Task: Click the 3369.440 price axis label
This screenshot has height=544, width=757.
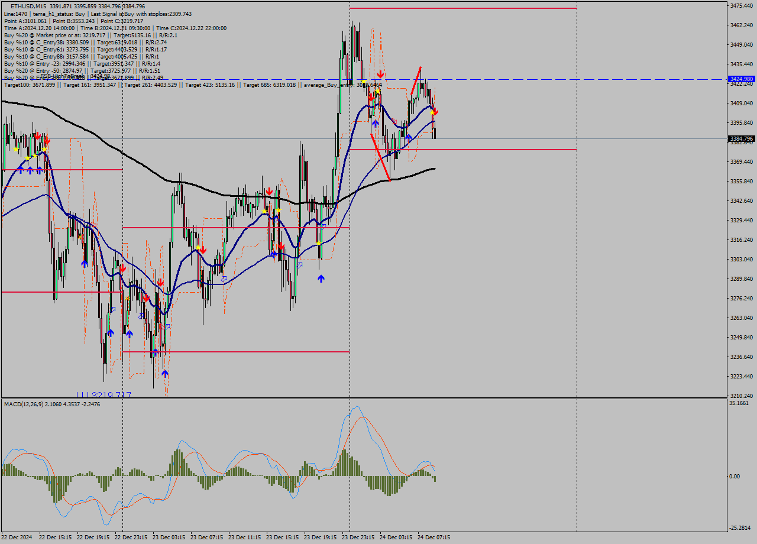Action: (742, 161)
